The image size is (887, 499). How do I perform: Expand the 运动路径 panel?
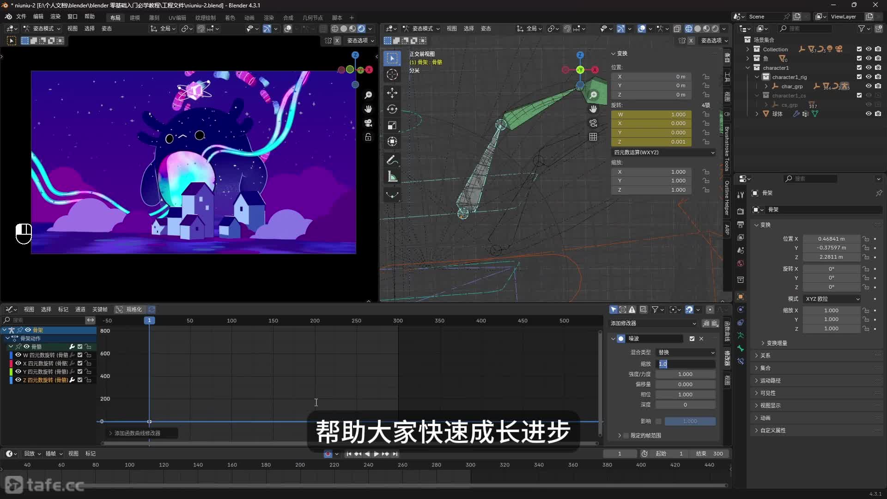(770, 381)
